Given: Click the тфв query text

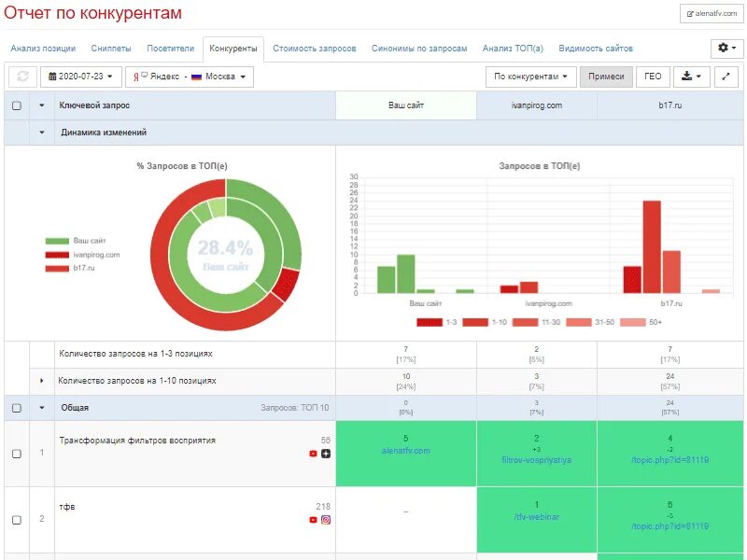Looking at the screenshot, I should coord(66,507).
